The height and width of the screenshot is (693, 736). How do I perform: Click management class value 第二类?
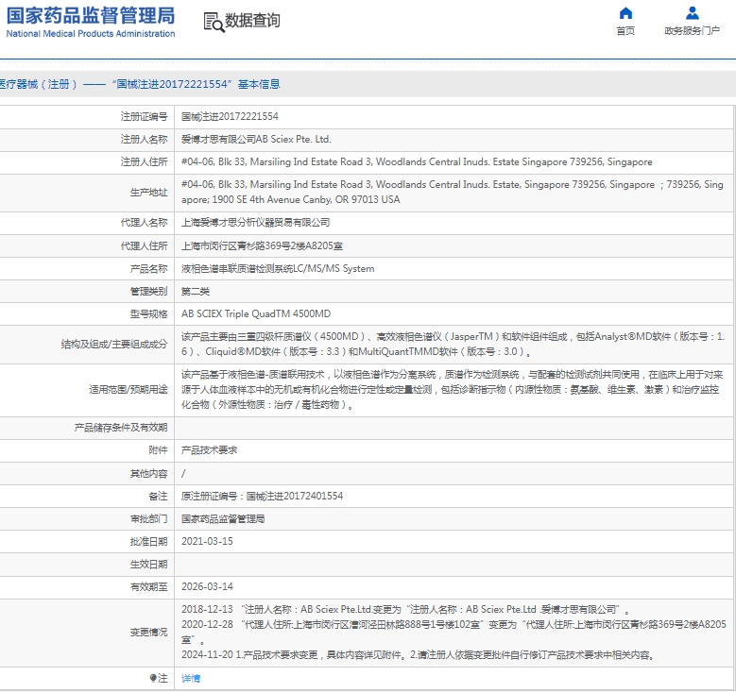click(196, 292)
